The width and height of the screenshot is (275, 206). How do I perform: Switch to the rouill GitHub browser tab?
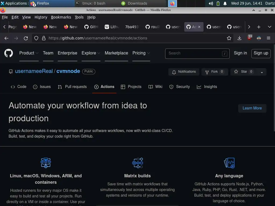tap(153, 27)
